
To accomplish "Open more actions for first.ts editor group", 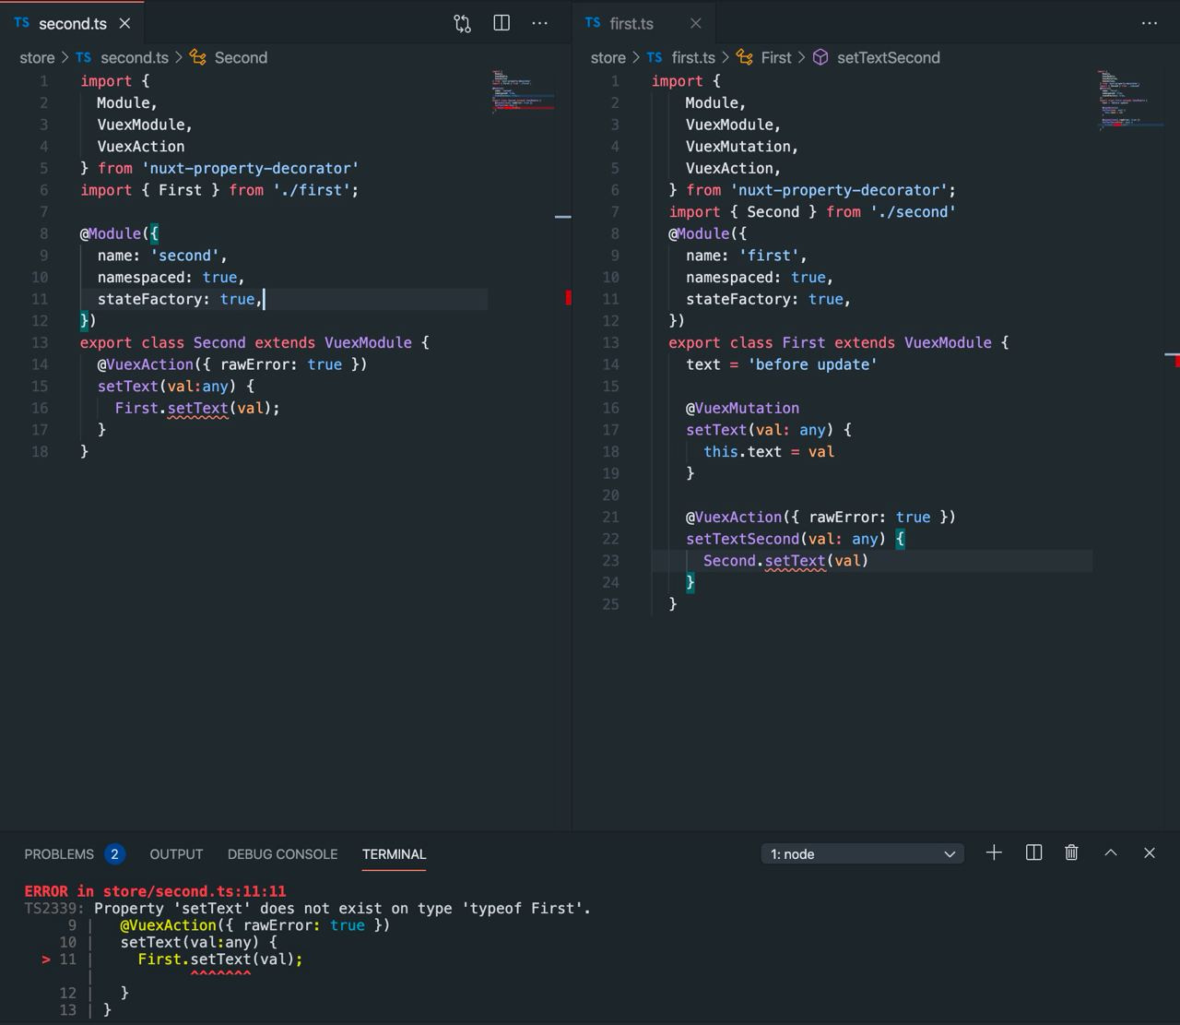I will [x=1150, y=23].
